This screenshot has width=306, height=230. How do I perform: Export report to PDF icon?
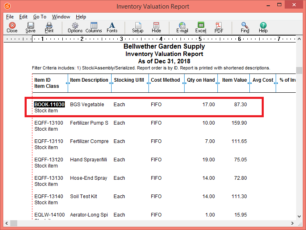(219, 27)
